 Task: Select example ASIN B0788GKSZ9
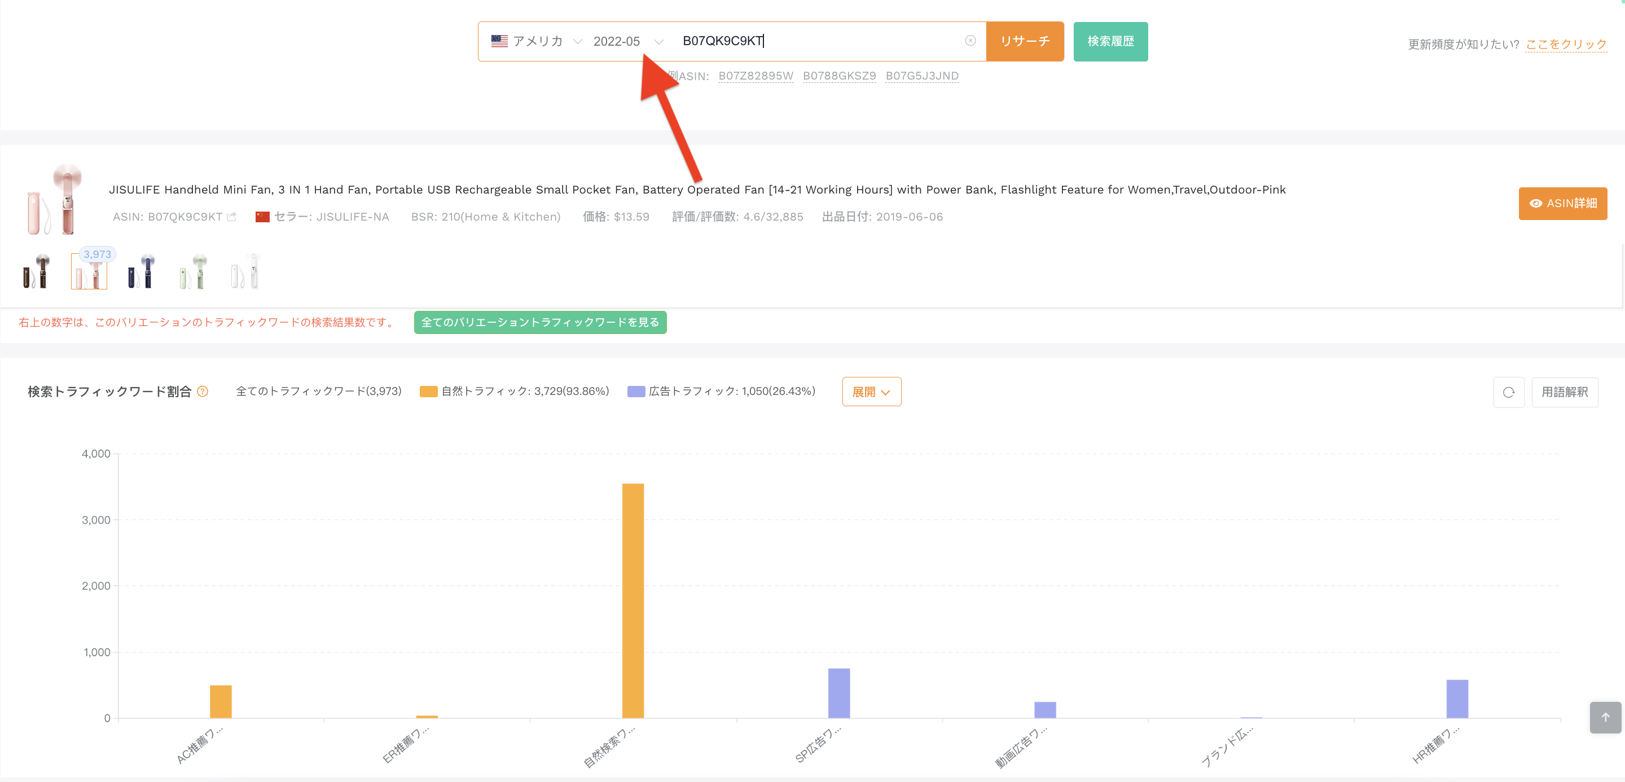coord(839,76)
